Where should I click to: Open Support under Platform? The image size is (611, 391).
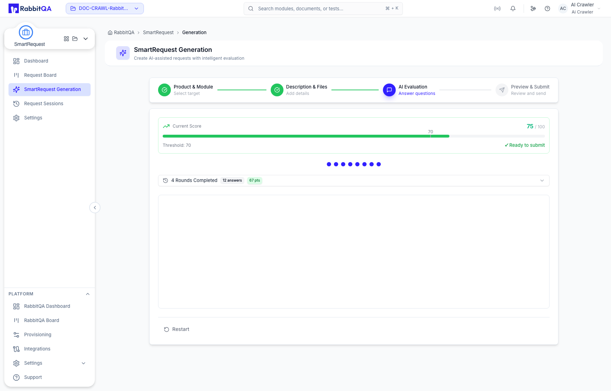coord(49,377)
